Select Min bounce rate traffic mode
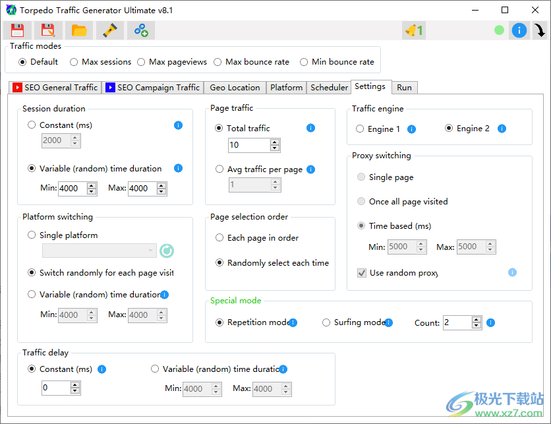The width and height of the screenshot is (551, 424). click(x=337, y=62)
